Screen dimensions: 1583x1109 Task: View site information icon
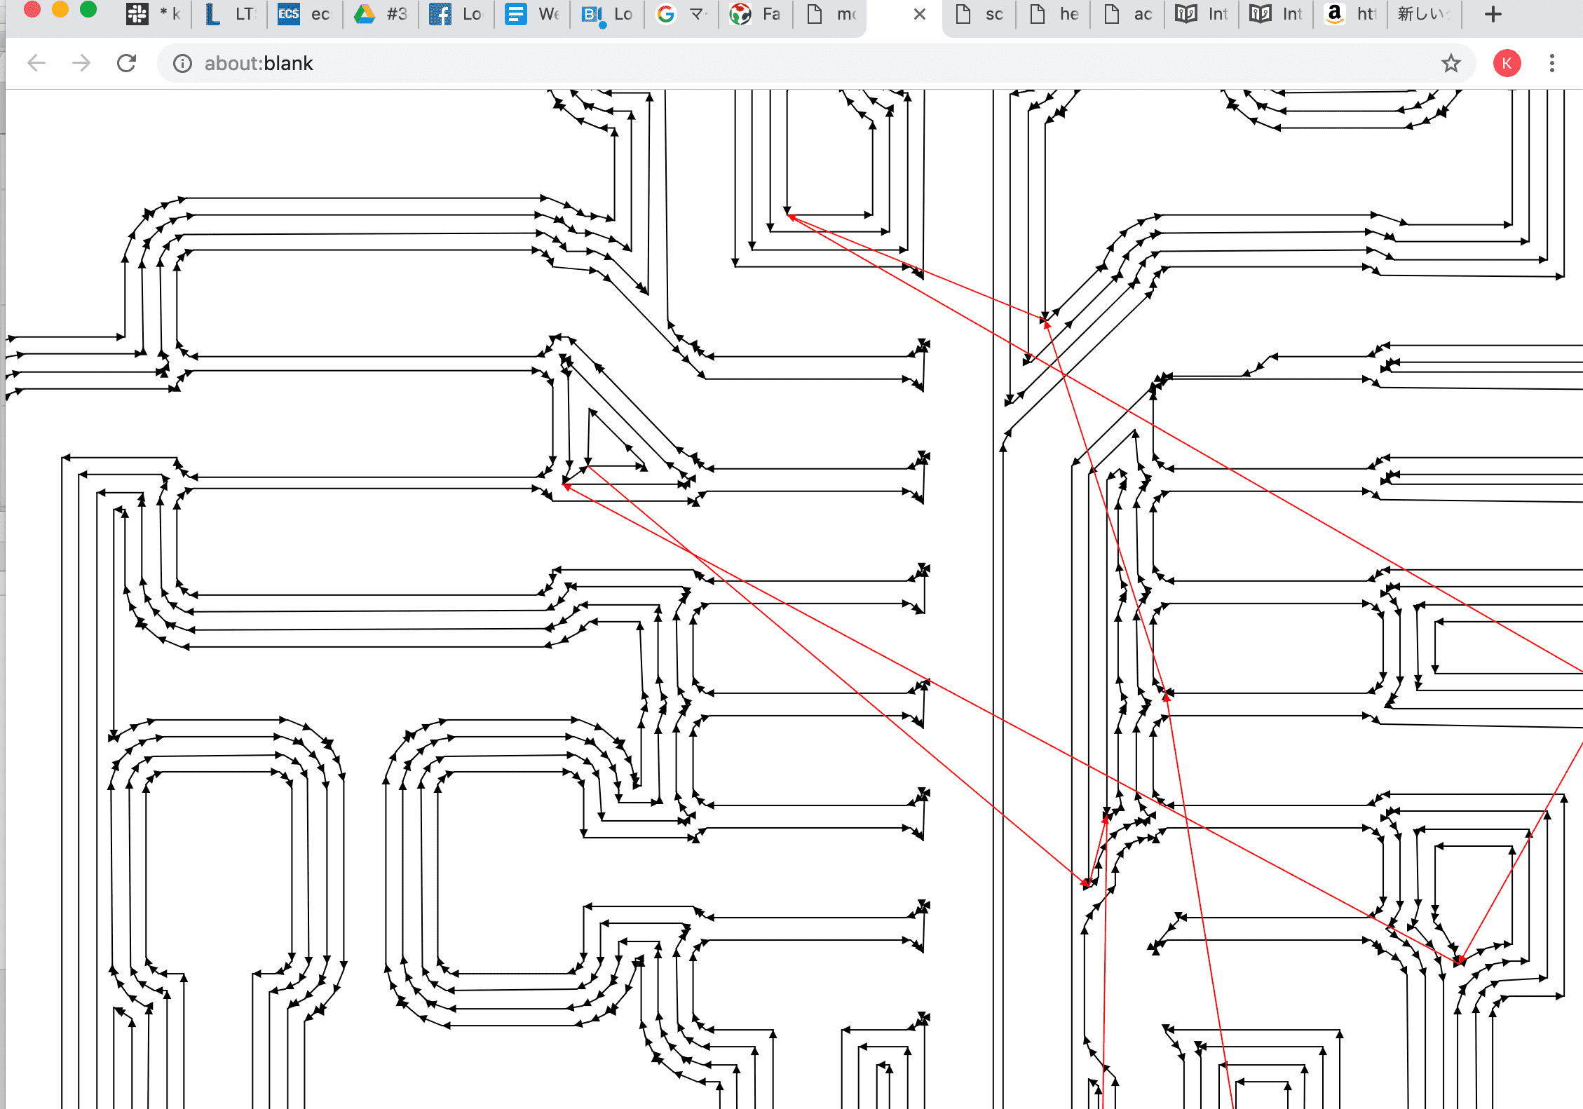pos(182,63)
